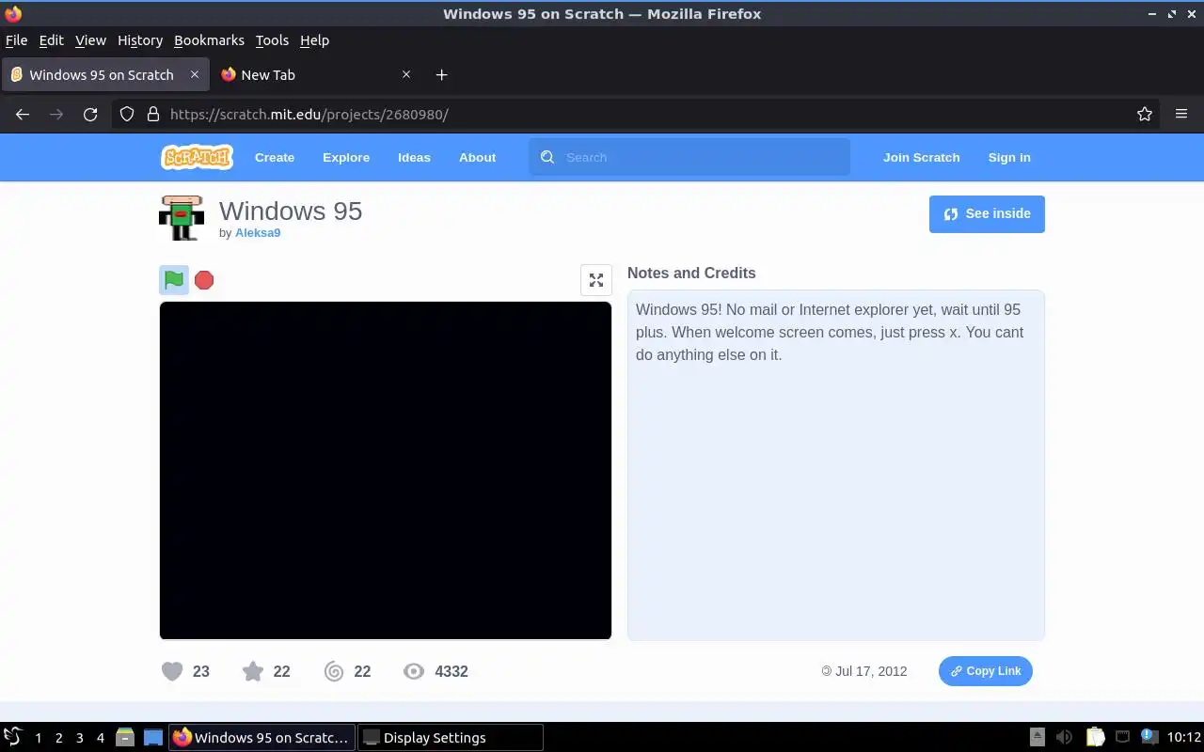This screenshot has width=1204, height=752.
Task: Open Explore in the Scratch navigation
Action: (346, 157)
